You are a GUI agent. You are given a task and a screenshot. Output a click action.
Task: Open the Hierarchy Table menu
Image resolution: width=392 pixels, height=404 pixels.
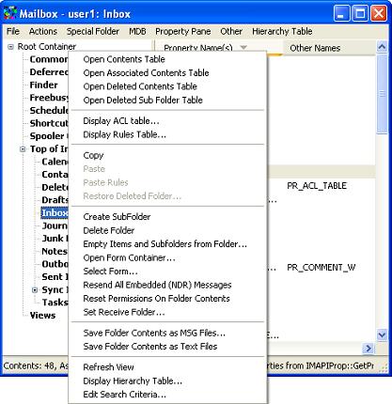pos(282,31)
